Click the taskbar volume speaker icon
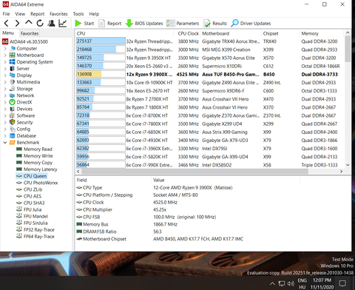 click(291, 283)
